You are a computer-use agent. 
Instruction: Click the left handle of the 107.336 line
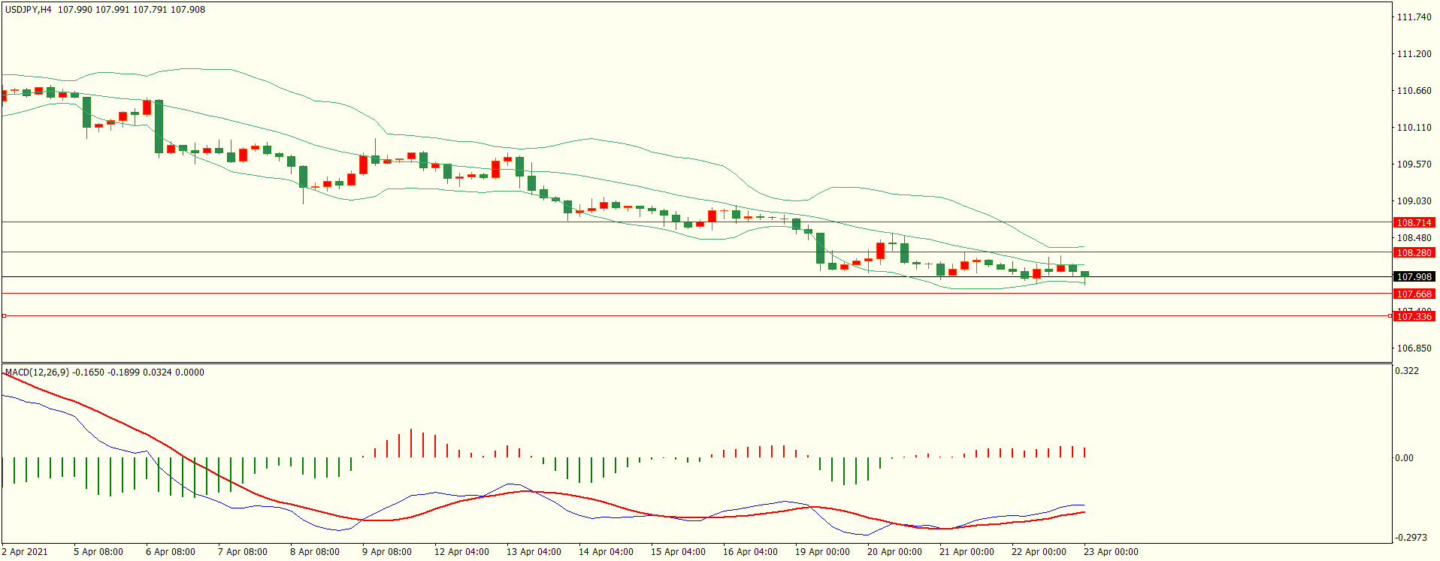(x=4, y=316)
